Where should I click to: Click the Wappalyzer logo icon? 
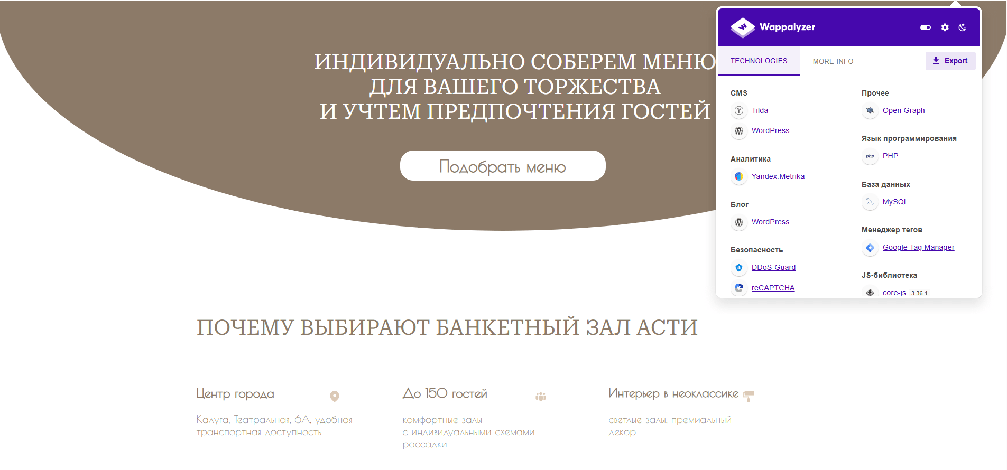[x=743, y=27]
